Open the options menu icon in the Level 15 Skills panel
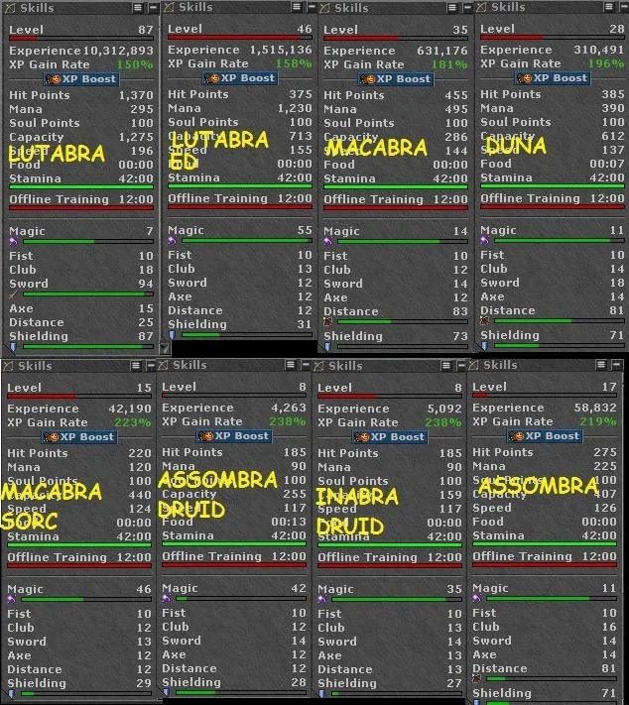 click(136, 366)
